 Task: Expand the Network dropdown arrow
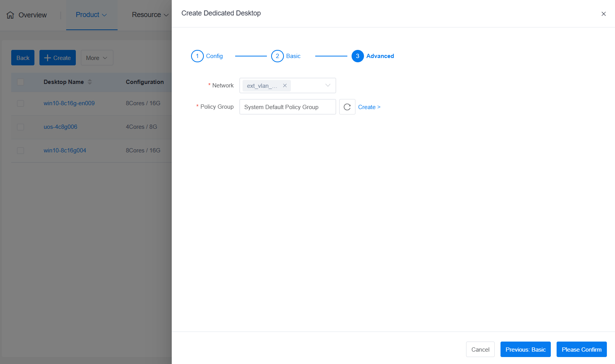(x=328, y=85)
